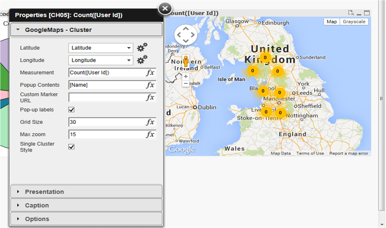Pan the map up with the arrow control
Screen dimensions: 386x228
(x=186, y=29)
